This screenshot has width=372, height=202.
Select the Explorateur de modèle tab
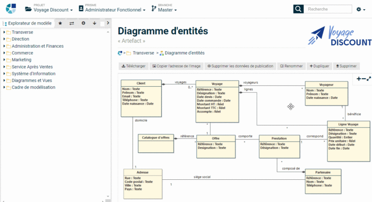pyautogui.click(x=29, y=23)
